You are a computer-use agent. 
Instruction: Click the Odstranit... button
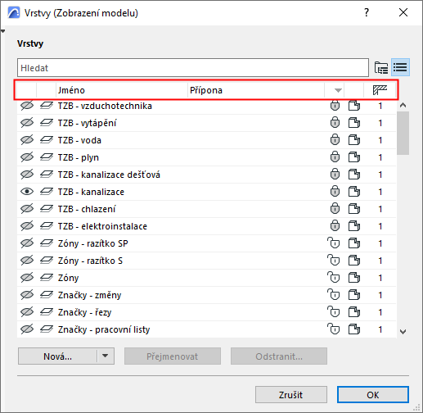pos(279,356)
